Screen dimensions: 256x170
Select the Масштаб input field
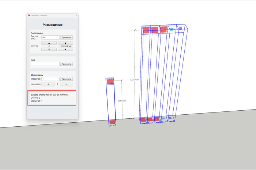[50, 79]
